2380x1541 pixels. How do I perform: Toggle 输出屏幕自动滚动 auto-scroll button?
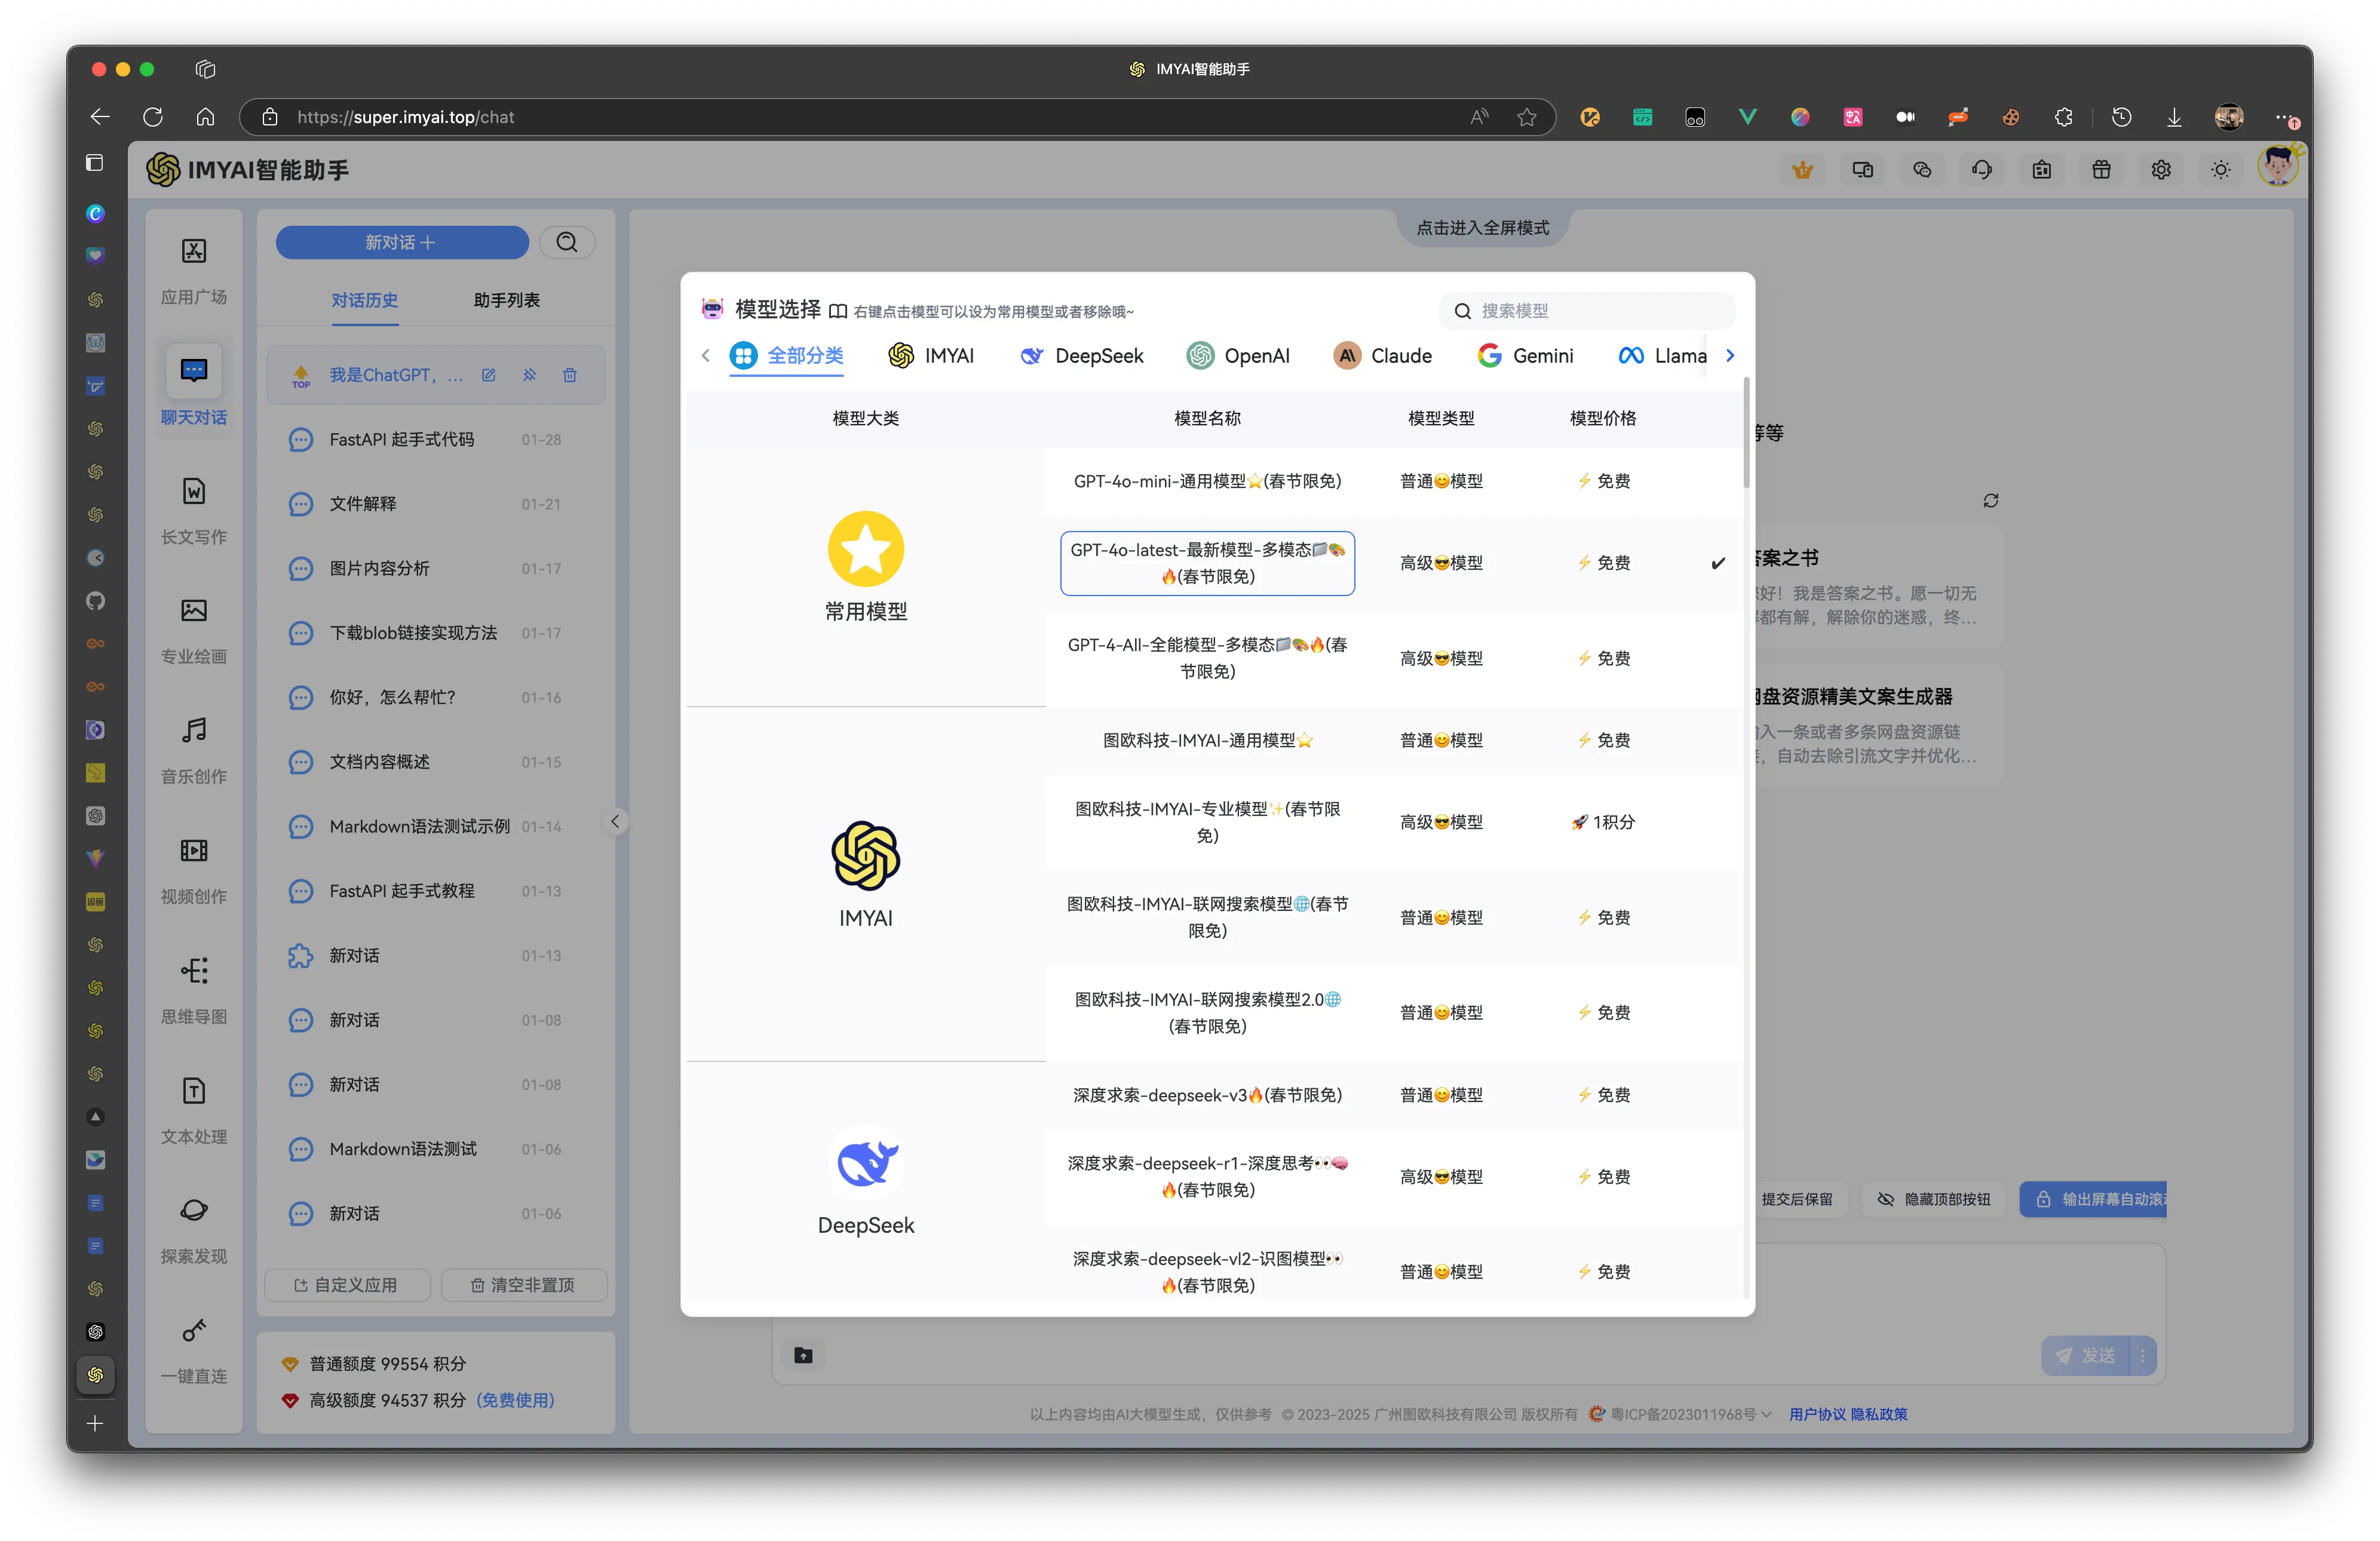click(x=2093, y=1199)
